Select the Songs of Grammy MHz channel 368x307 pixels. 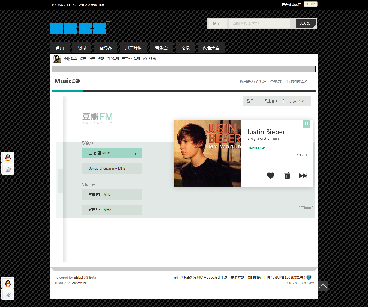(x=112, y=169)
